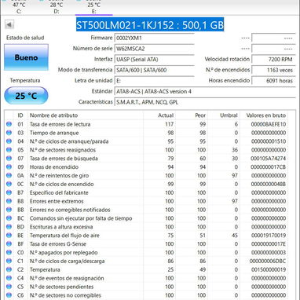The width and height of the screenshot is (300, 300).
Task: Click the drive letter field E:
Action: click(155, 81)
